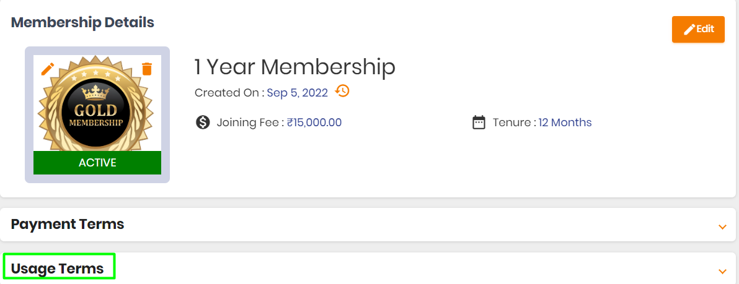Delete membership image with trash icon
739x284 pixels.
pyautogui.click(x=147, y=69)
